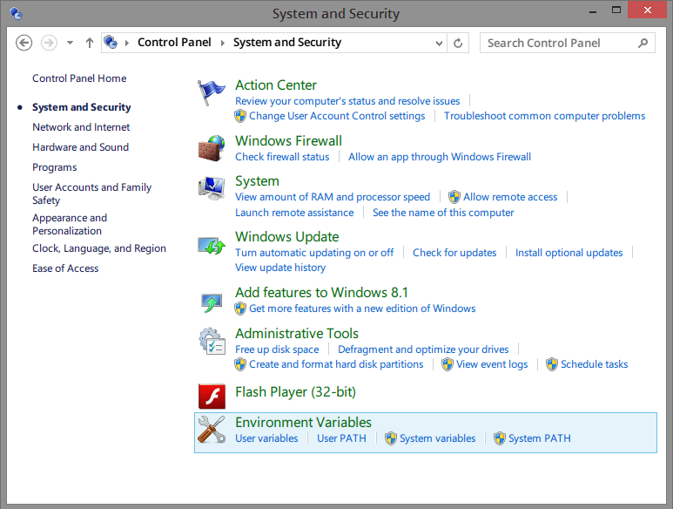Click the shield beside Create and format partitions
Image resolution: width=673 pixels, height=509 pixels.
pyautogui.click(x=240, y=364)
